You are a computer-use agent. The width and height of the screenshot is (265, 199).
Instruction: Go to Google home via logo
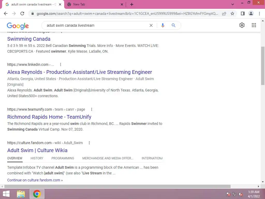(18, 26)
